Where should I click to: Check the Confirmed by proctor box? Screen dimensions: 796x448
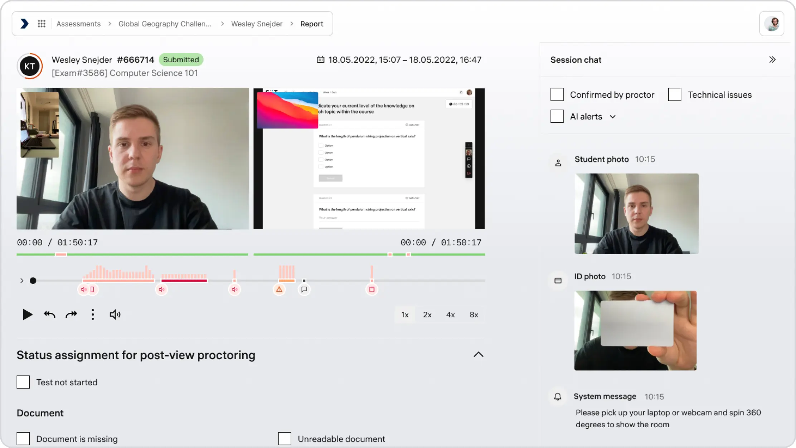click(x=557, y=94)
